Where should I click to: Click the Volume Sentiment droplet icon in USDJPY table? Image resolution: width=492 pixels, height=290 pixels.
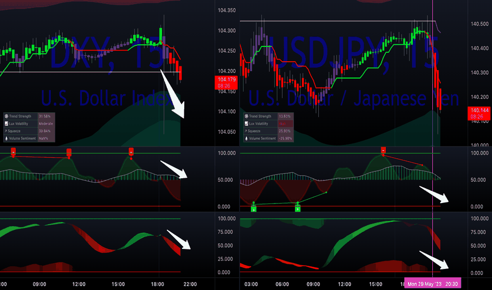tap(247, 138)
